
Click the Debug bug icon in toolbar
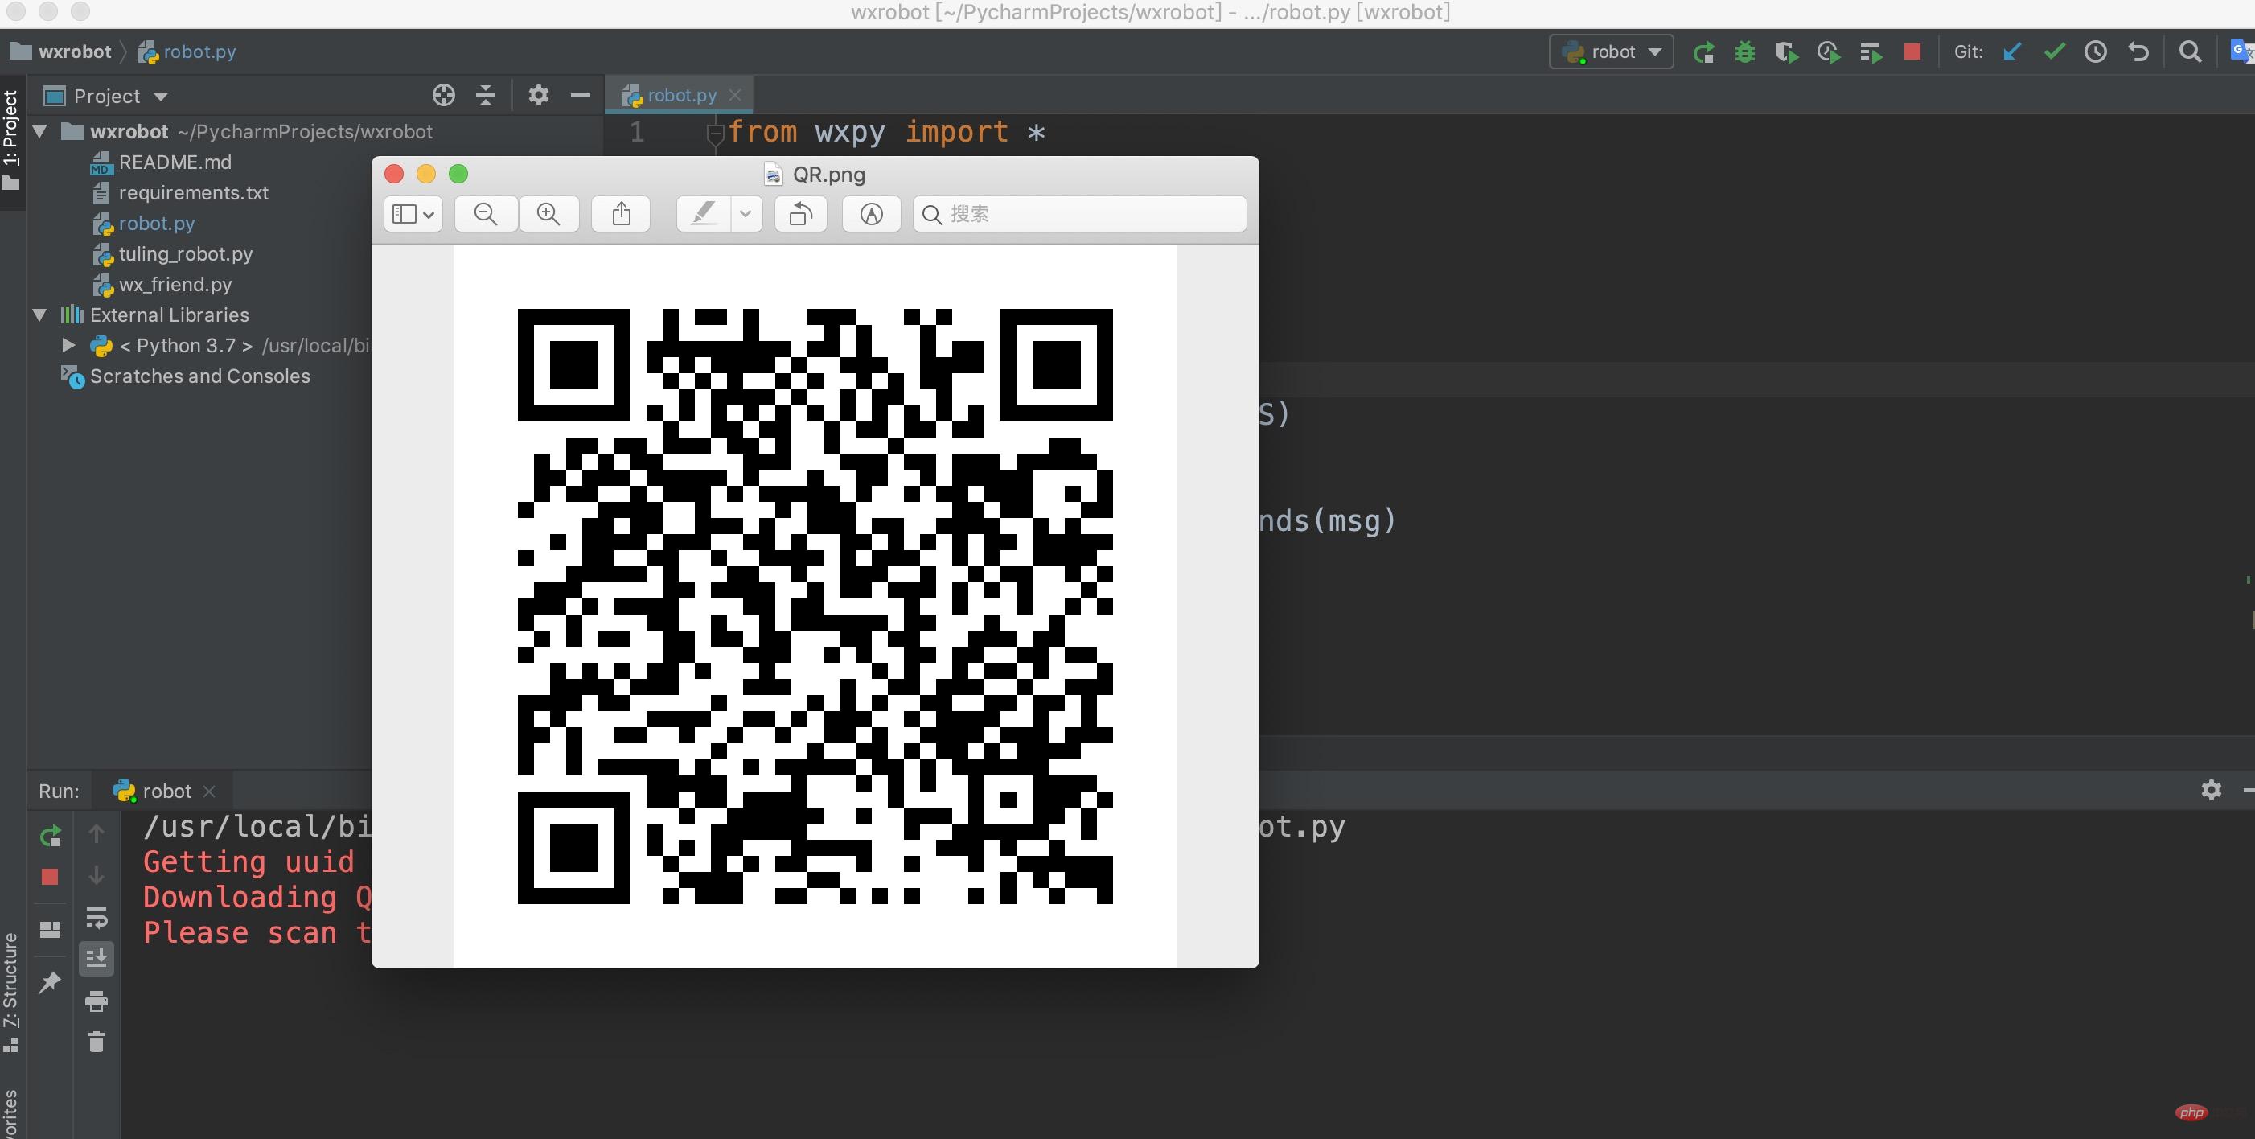coord(1744,52)
